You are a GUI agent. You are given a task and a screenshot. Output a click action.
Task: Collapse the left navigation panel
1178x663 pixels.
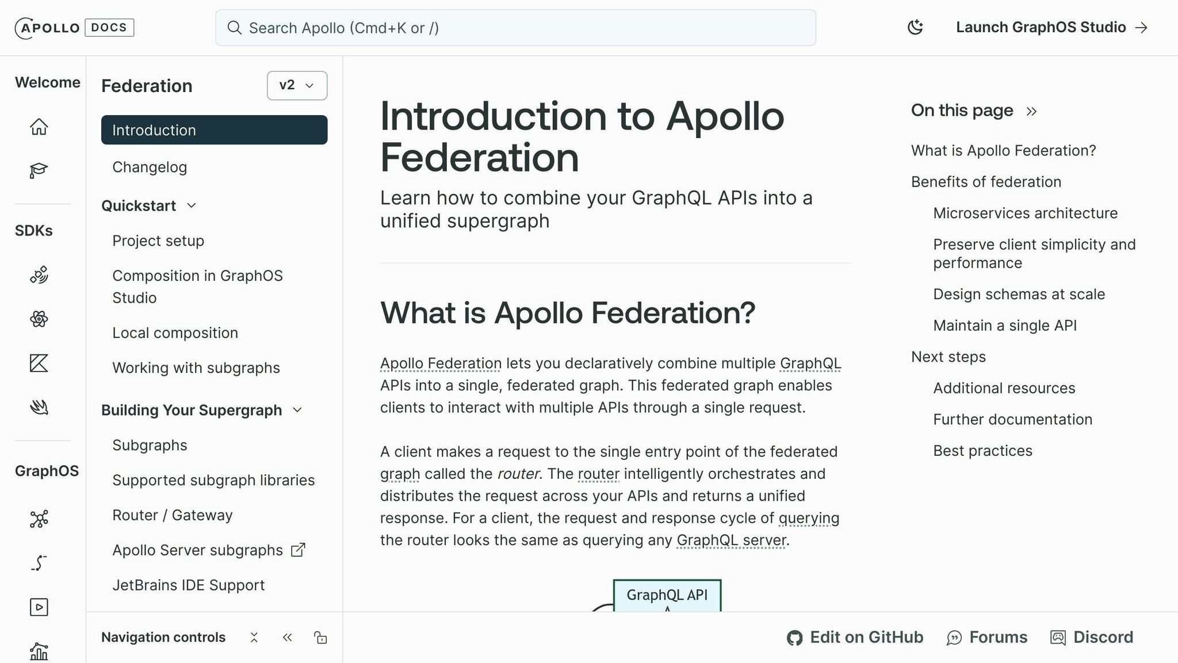[288, 638]
